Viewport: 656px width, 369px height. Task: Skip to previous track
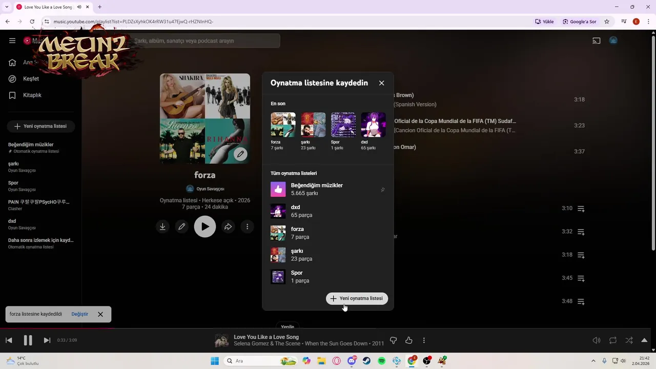tap(9, 340)
